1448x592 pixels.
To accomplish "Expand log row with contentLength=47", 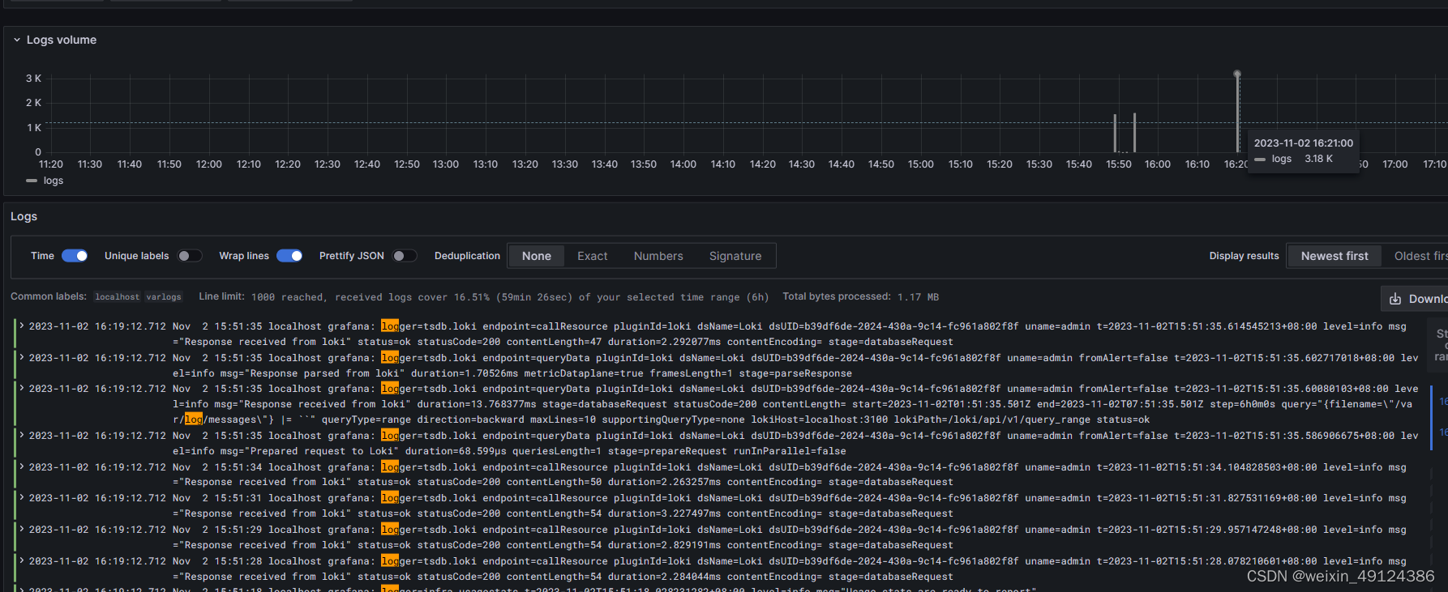I will (22, 326).
